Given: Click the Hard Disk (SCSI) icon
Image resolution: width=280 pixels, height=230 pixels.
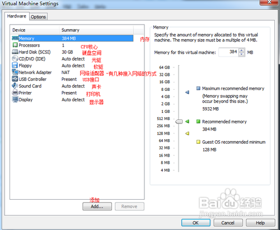Looking at the screenshot, I should 15,52.
